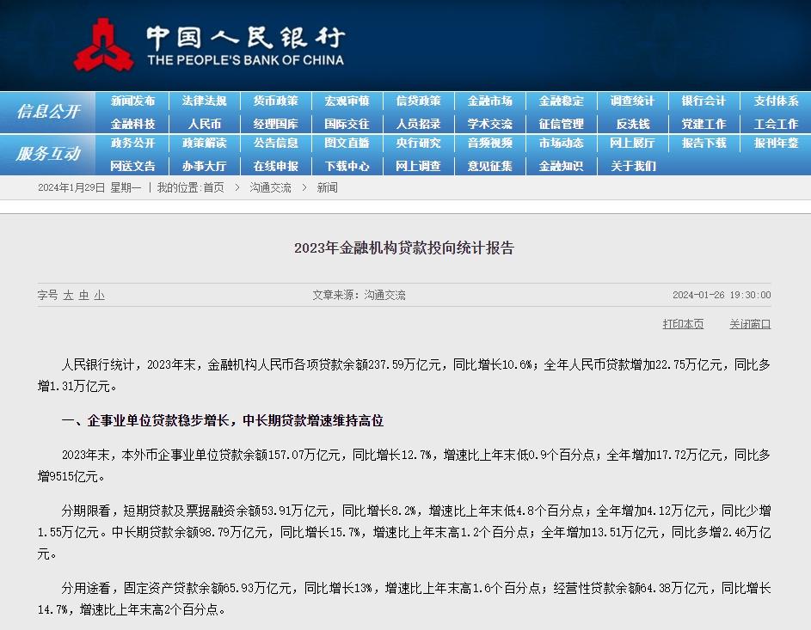Select 小 to shrink article font
811x630 pixels.
coord(99,295)
